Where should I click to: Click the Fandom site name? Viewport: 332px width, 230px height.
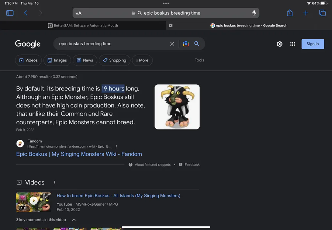35,141
